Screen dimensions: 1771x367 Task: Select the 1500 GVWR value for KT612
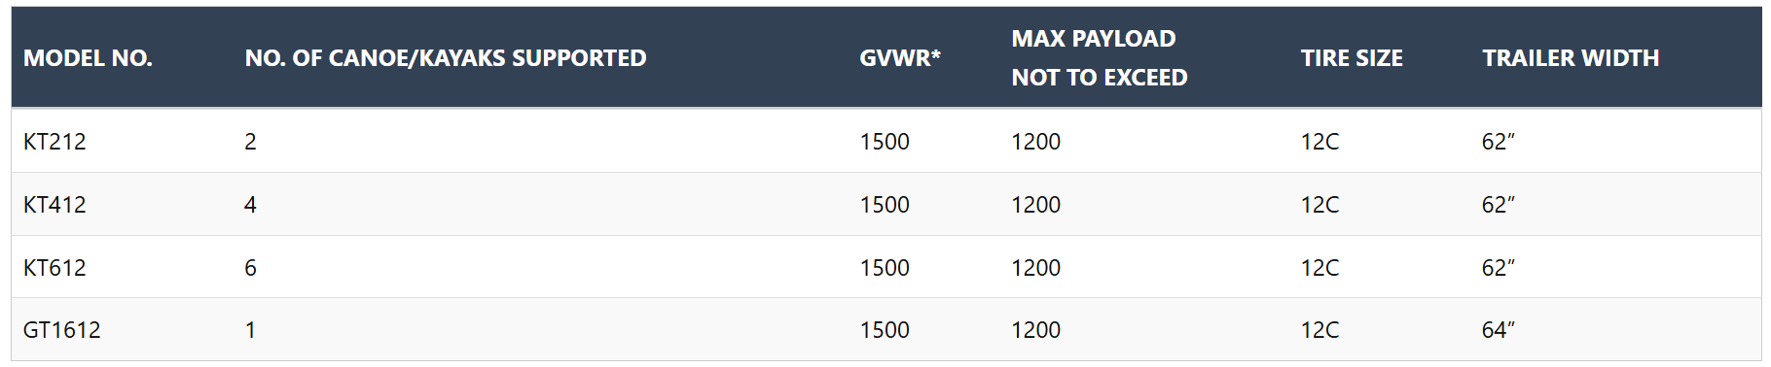click(885, 268)
